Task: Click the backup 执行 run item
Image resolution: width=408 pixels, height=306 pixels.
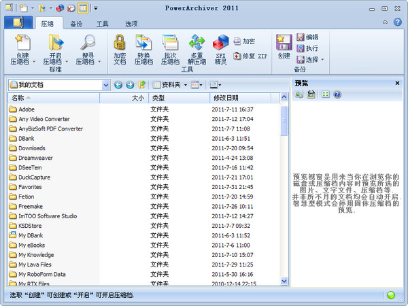Action: (x=307, y=48)
